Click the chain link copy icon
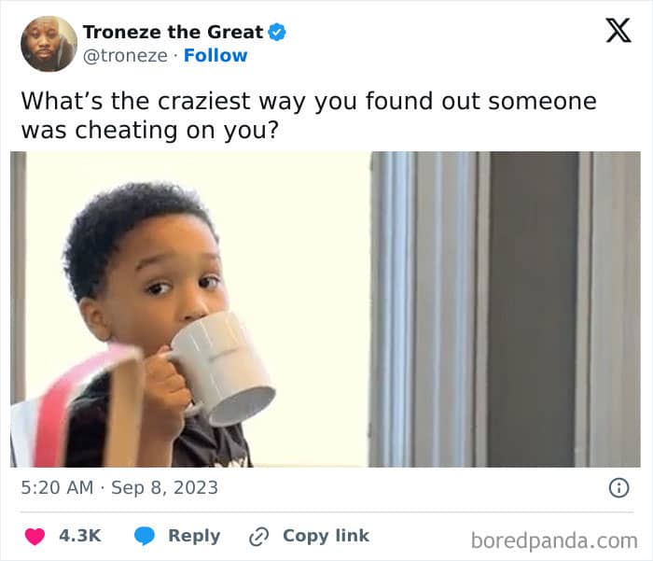This screenshot has height=561, width=653. point(259,537)
